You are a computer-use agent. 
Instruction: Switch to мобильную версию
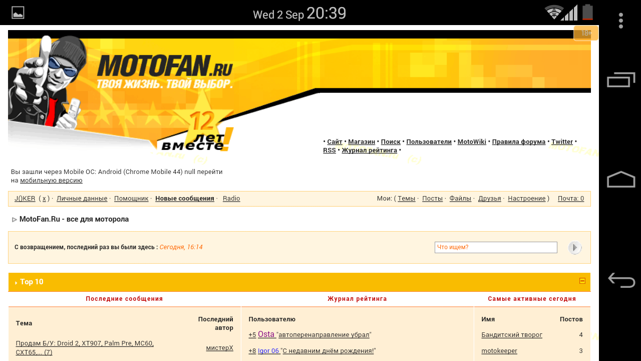[51, 180]
